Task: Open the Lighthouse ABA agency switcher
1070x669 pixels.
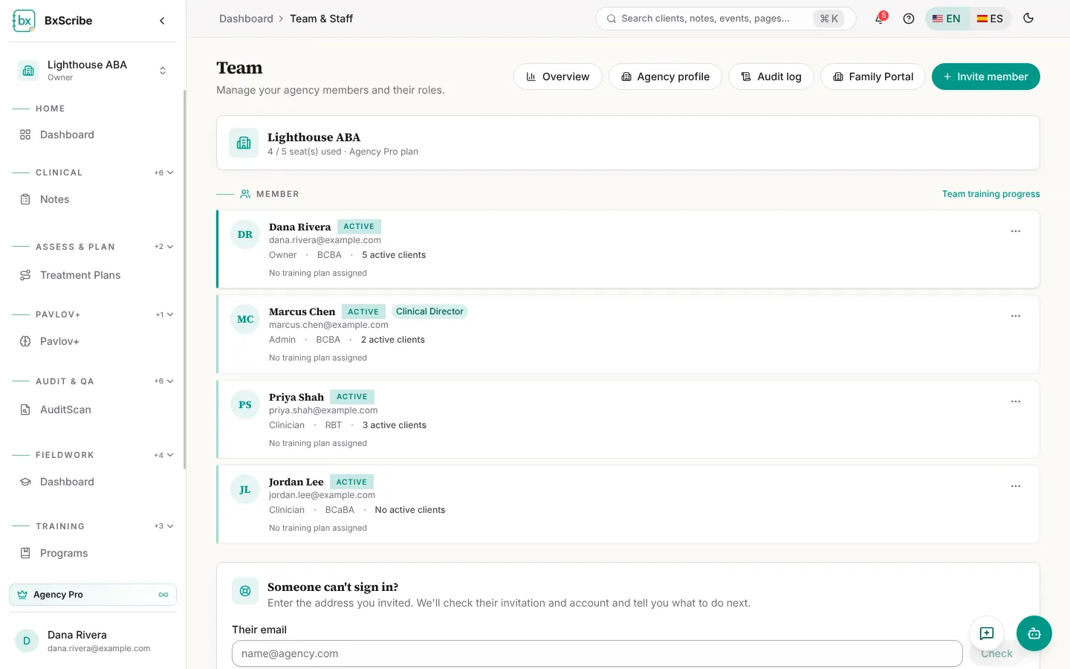Action: pyautogui.click(x=93, y=71)
